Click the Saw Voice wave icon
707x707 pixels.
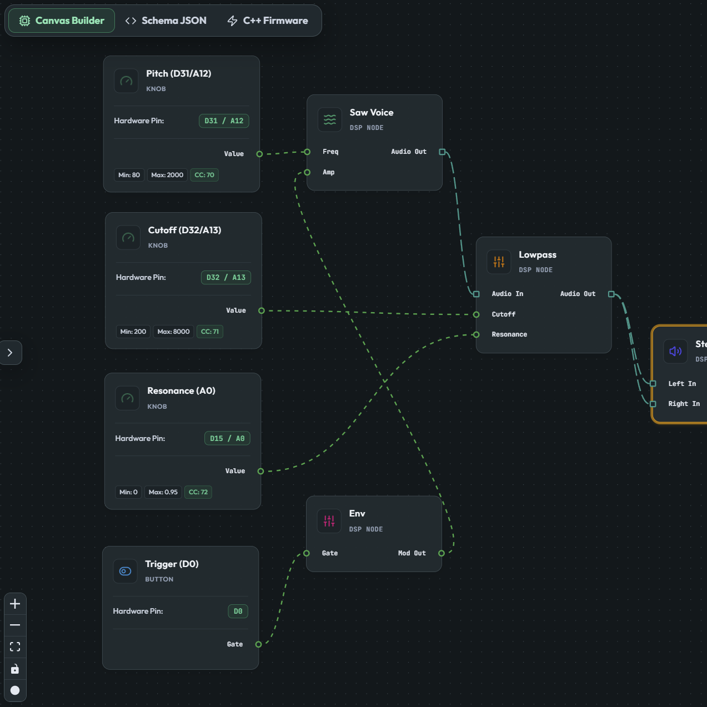pos(330,120)
